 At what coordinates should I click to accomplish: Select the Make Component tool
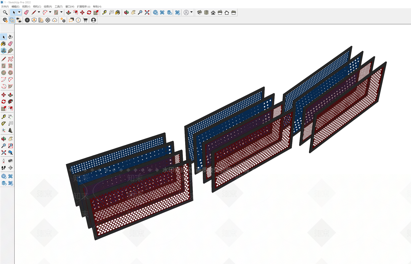tap(4, 51)
